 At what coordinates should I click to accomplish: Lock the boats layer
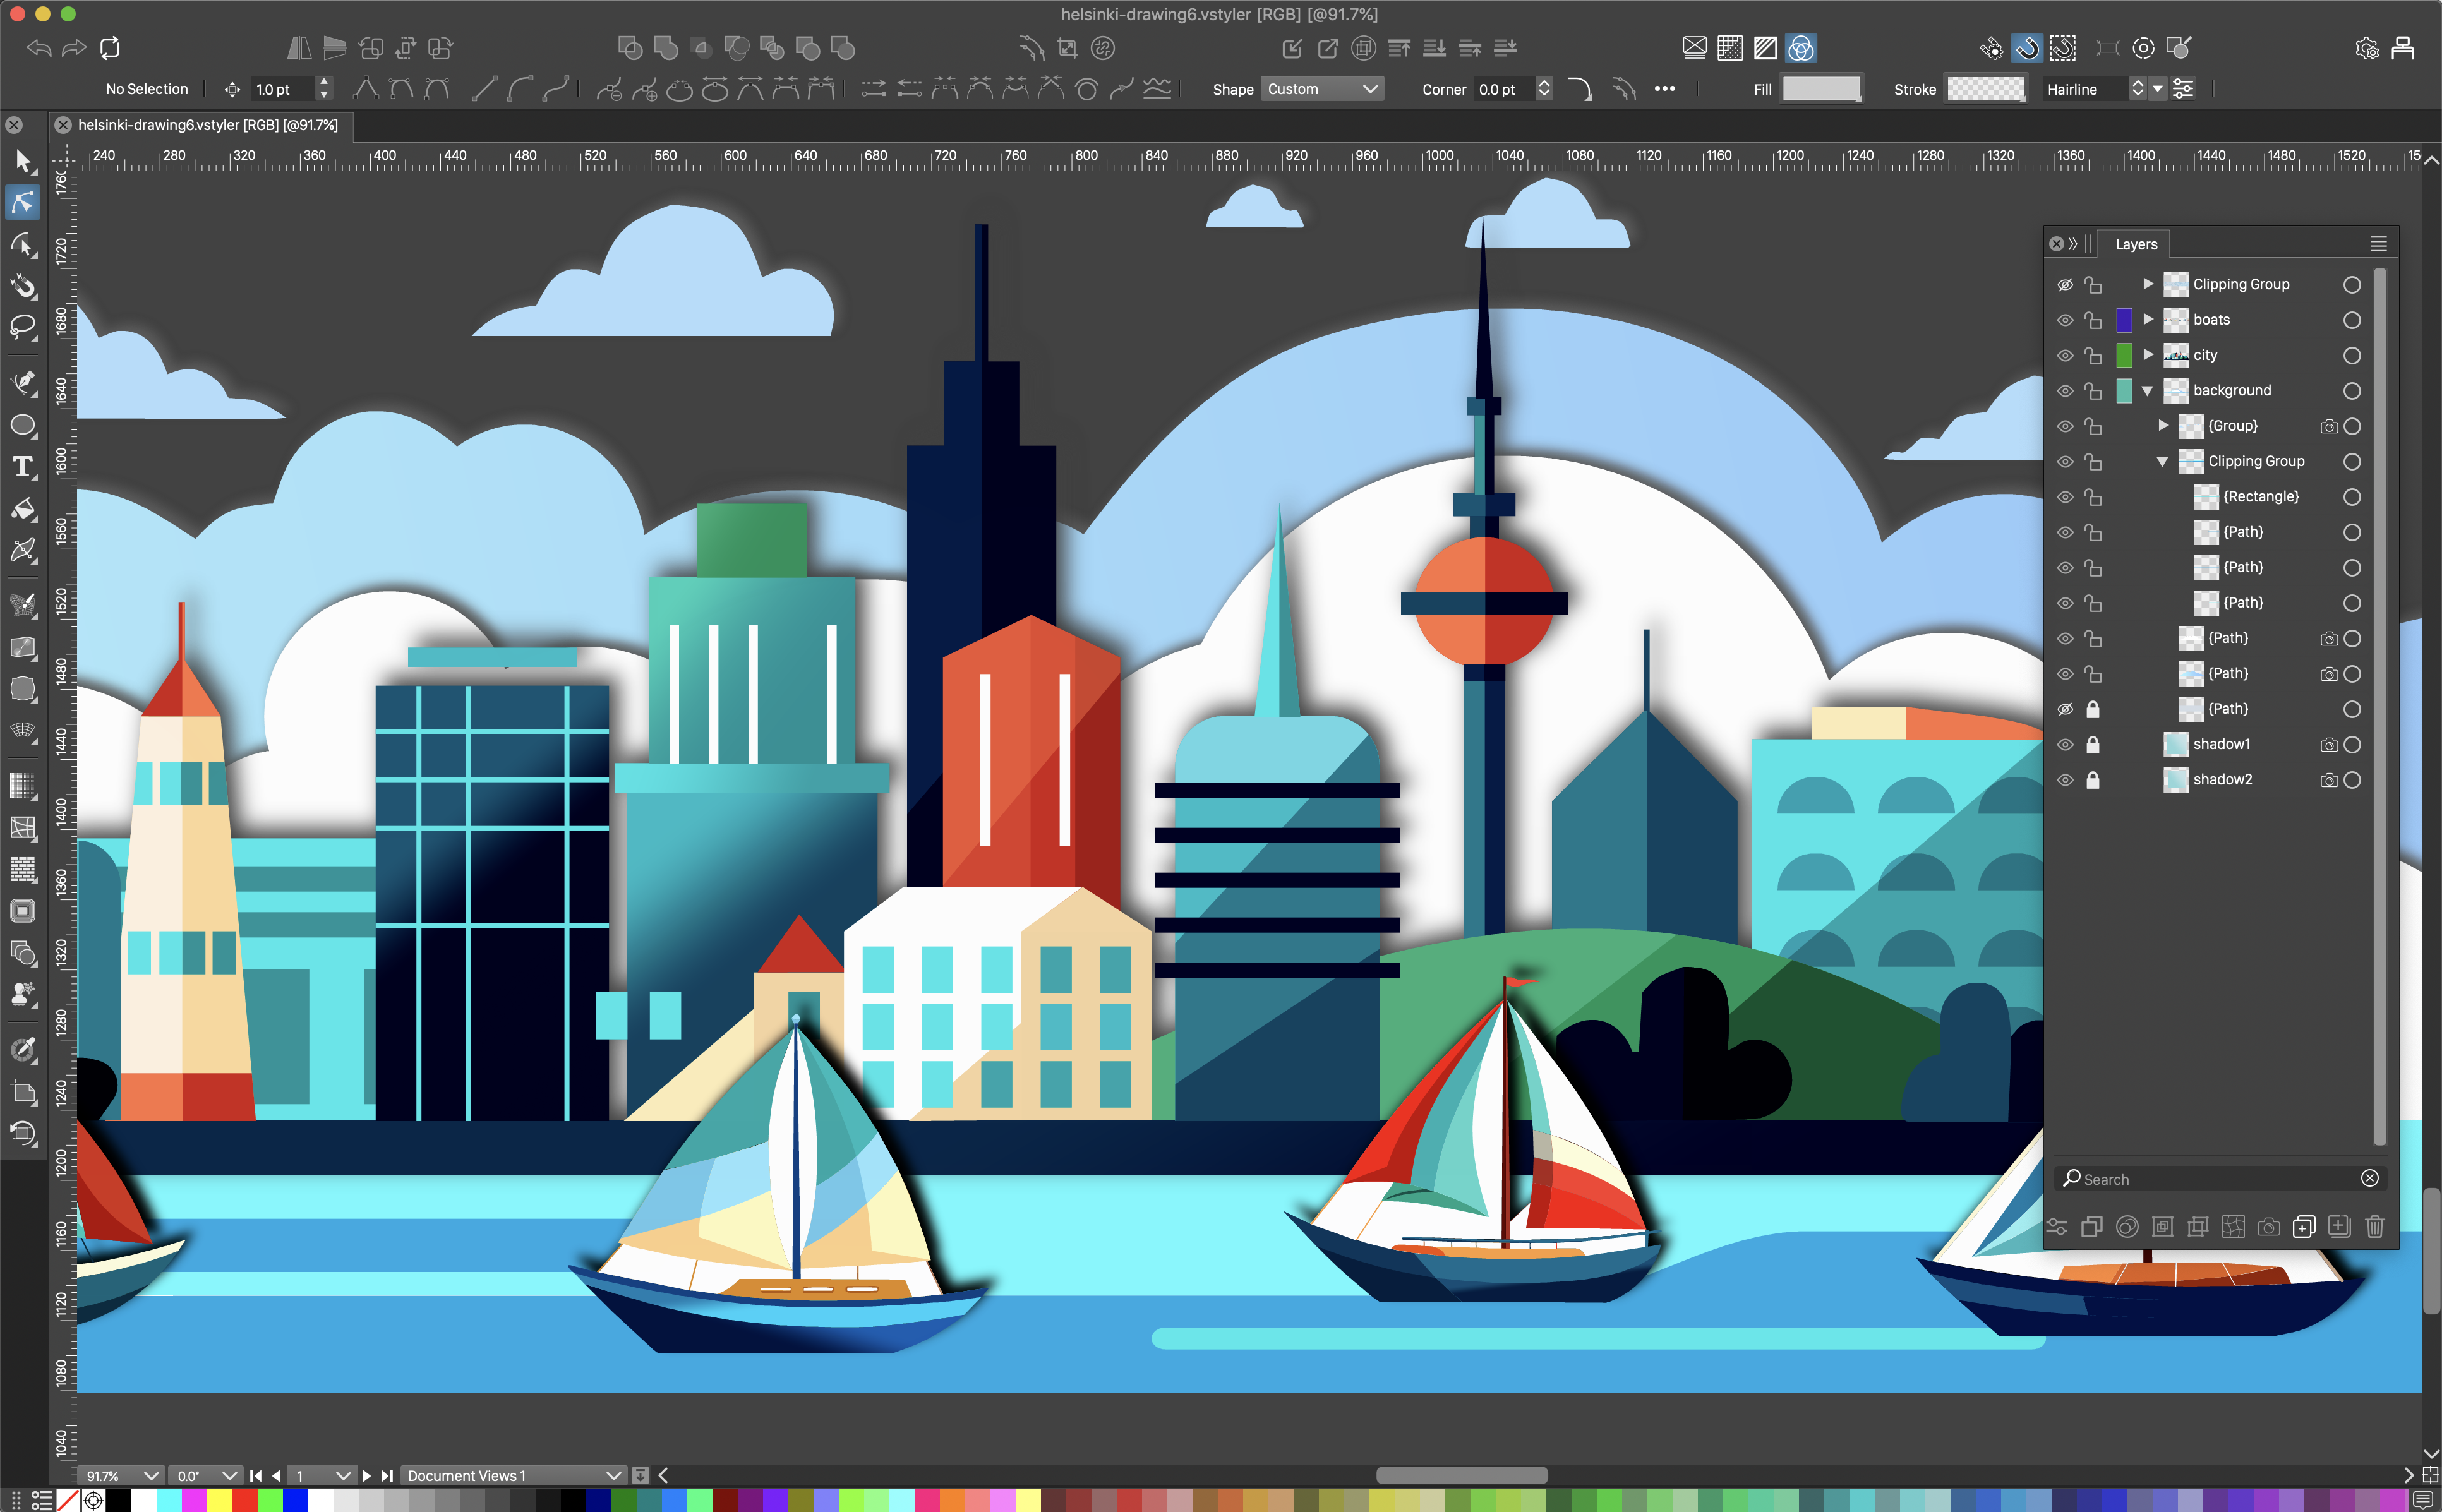[x=2093, y=320]
